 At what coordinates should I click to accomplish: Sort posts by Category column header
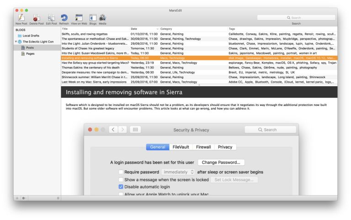[x=193, y=29]
